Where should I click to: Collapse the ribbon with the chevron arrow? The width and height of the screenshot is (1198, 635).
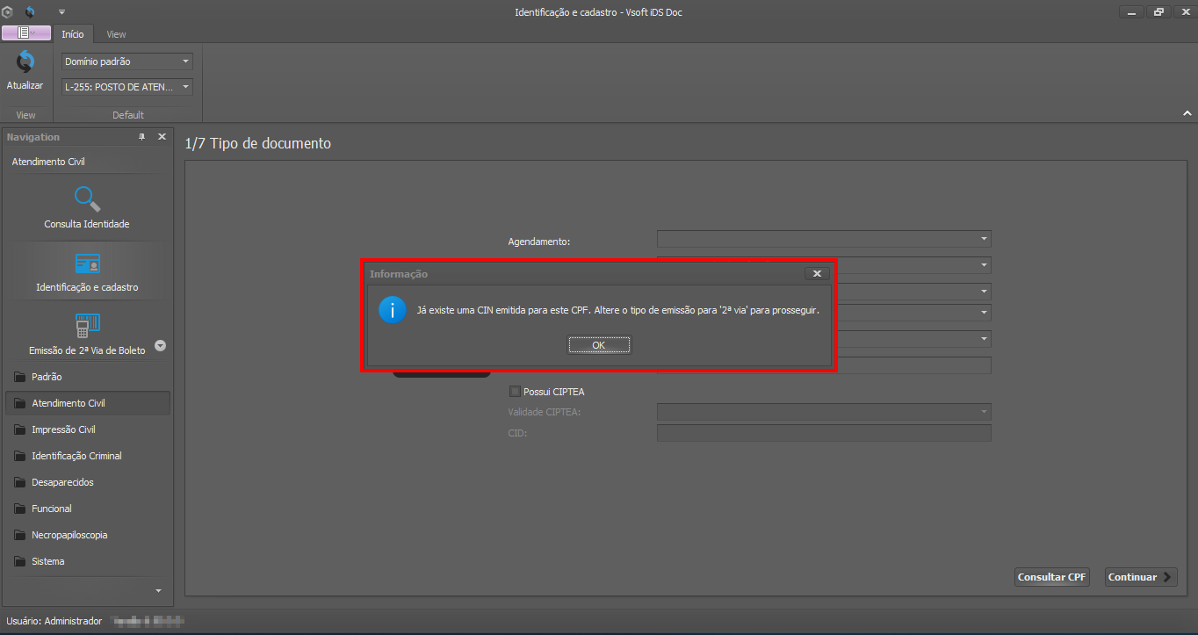click(x=1187, y=114)
